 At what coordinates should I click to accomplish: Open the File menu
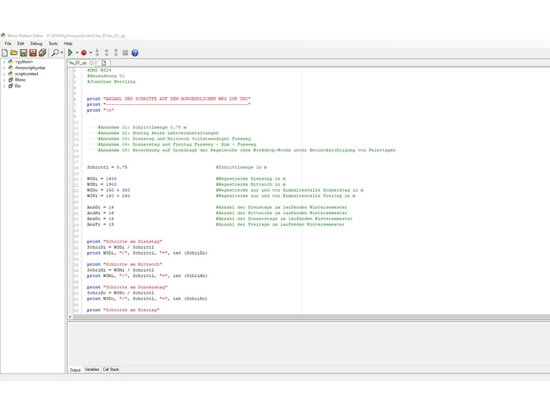[x=8, y=44]
